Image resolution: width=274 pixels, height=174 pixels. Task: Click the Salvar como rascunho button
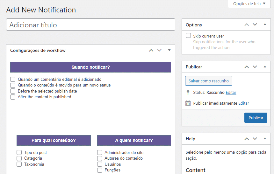click(x=208, y=81)
